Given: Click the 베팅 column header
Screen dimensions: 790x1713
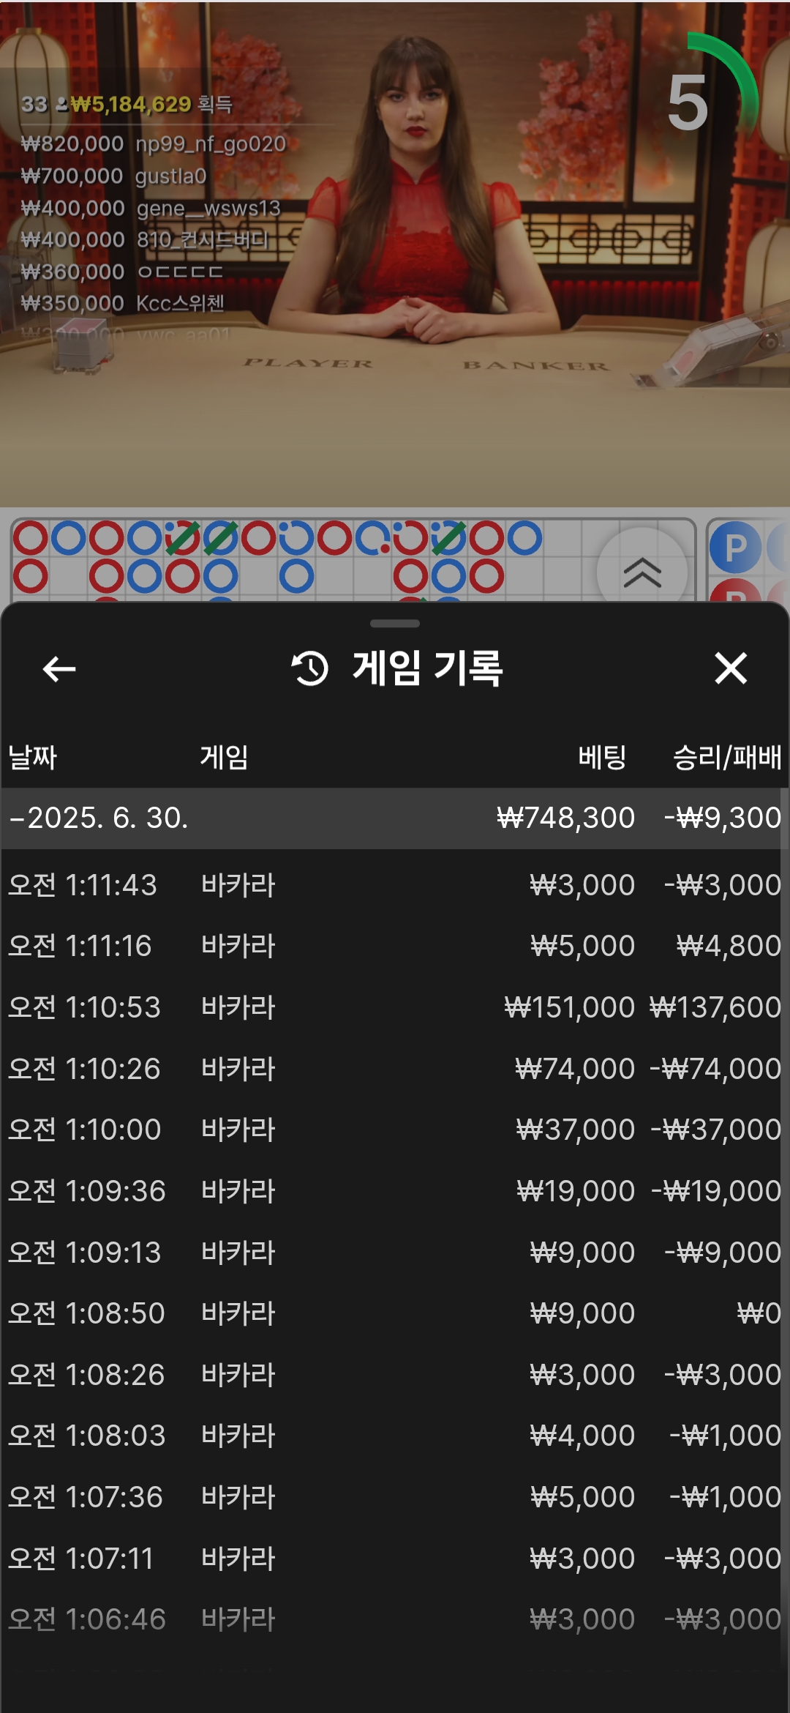Looking at the screenshot, I should coord(602,757).
